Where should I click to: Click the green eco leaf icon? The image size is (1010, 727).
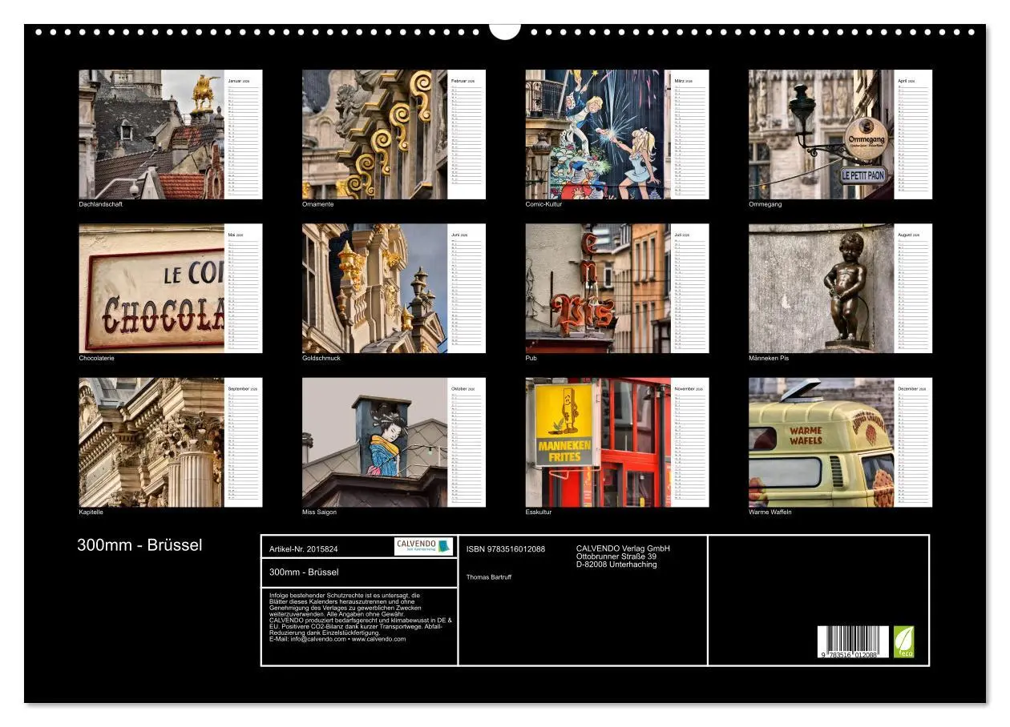pyautogui.click(x=904, y=642)
